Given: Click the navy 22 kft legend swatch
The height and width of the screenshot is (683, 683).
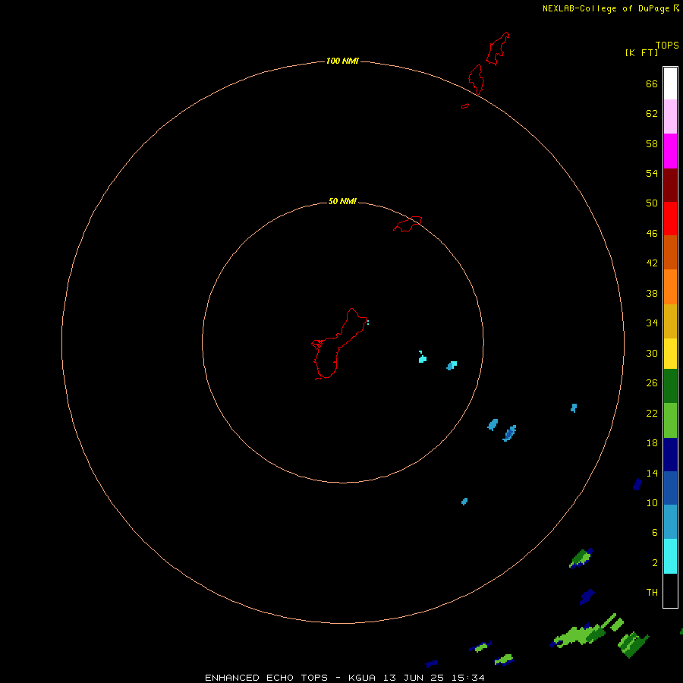Looking at the screenshot, I should [670, 455].
